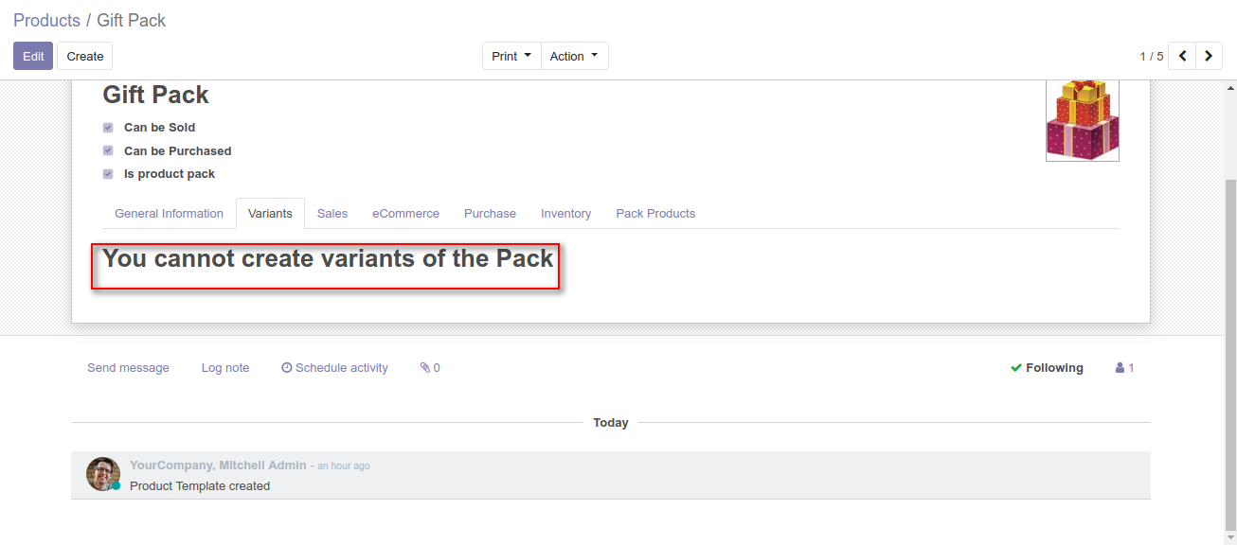Open the General Information tab
The height and width of the screenshot is (545, 1237).
pyautogui.click(x=169, y=214)
